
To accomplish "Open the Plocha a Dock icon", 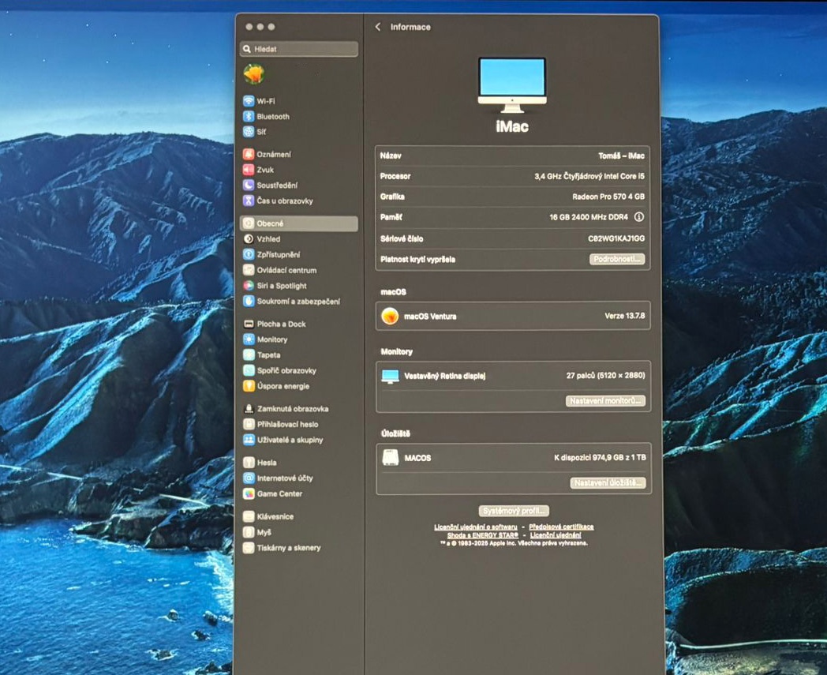I will (249, 324).
